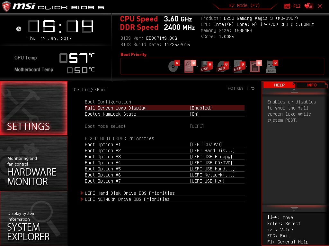Select the Boot Option #4 label
The image size is (329, 246).
click(103, 162)
